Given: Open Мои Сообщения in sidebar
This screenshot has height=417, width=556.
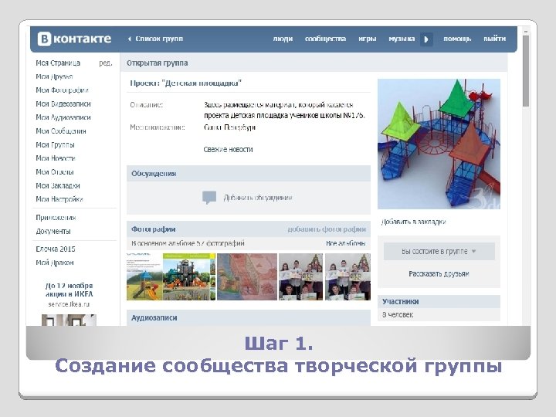Looking at the screenshot, I should click(61, 131).
